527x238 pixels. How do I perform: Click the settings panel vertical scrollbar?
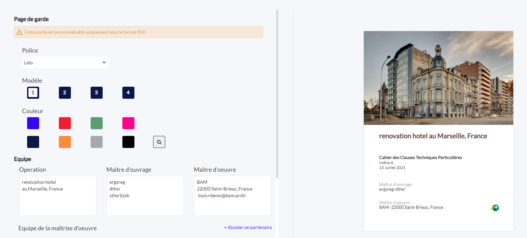(x=277, y=94)
